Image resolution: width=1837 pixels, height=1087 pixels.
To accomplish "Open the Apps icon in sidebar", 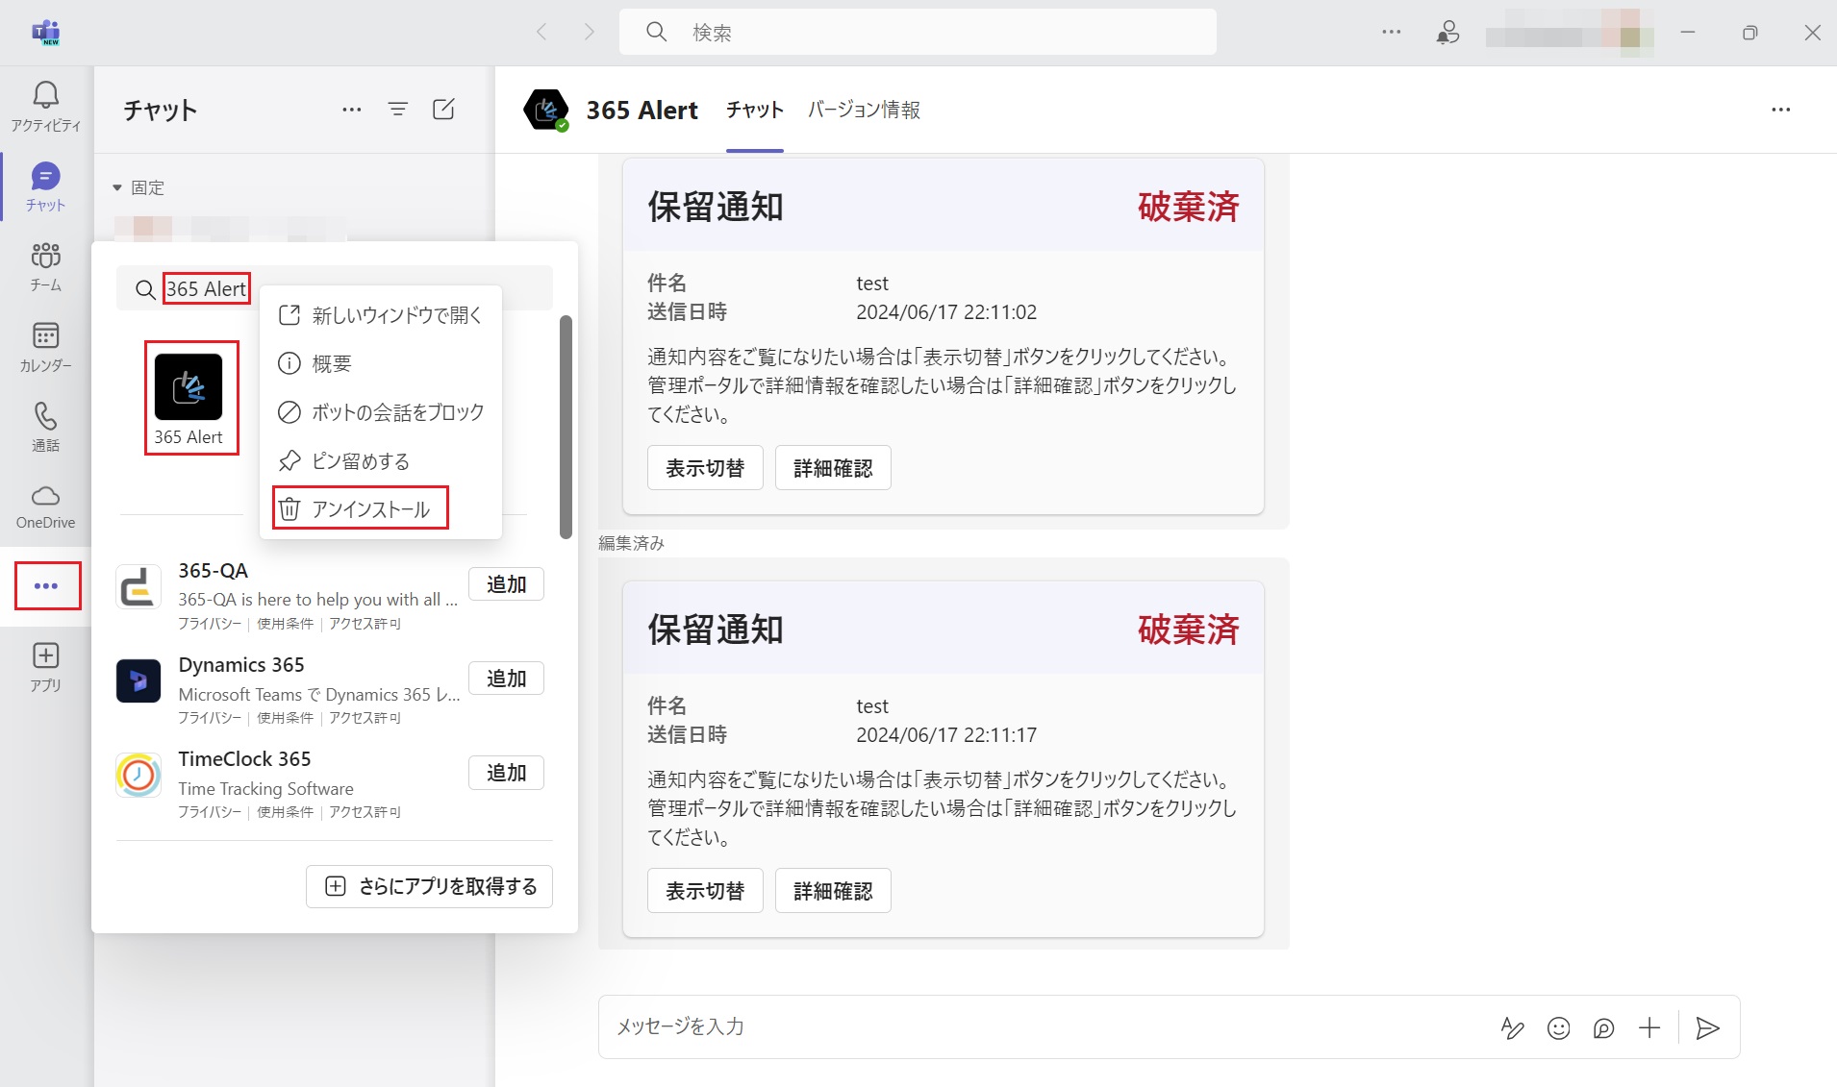I will pos(45,667).
